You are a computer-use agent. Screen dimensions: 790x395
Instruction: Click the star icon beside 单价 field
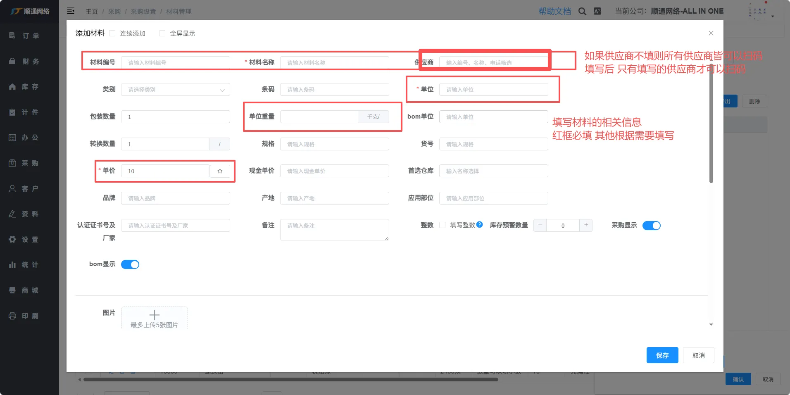[x=220, y=171]
